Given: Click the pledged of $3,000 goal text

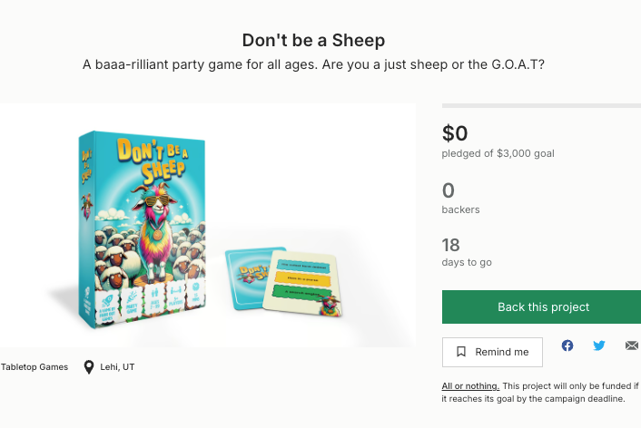Looking at the screenshot, I should 498,153.
